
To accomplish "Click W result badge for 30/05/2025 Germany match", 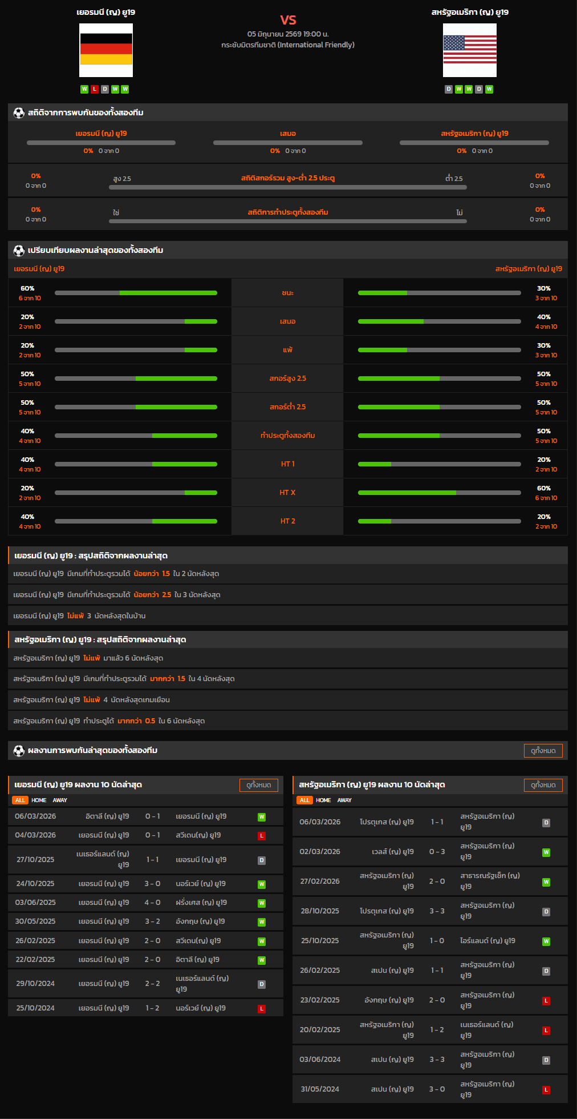I will click(262, 922).
